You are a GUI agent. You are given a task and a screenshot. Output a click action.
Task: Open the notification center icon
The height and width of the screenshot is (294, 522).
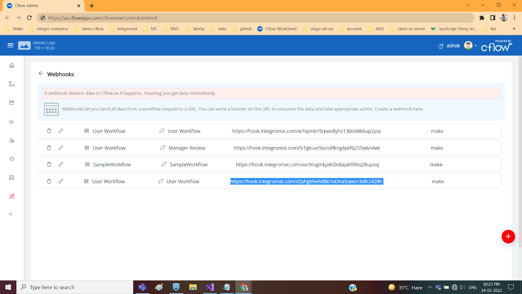511,287
